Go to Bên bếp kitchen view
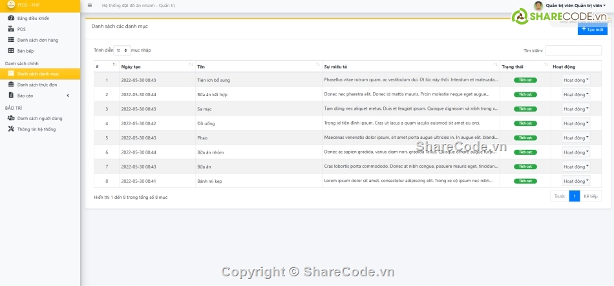This screenshot has width=614, height=286. pyautogui.click(x=26, y=50)
